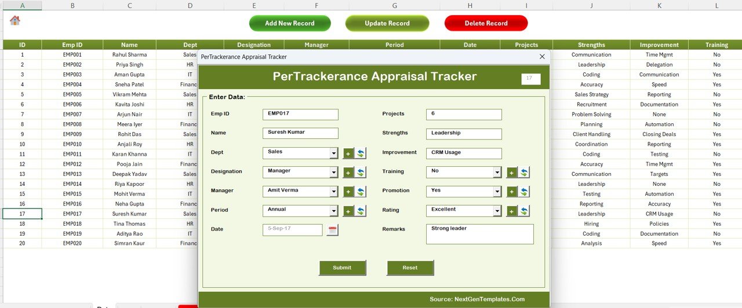Select the Kavita Joshi cell
The image size is (742, 308).
click(x=129, y=104)
